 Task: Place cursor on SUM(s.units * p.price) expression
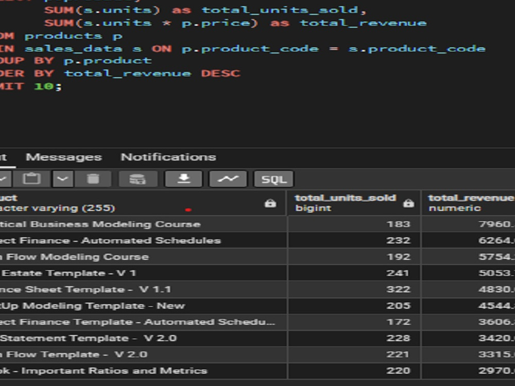(x=151, y=23)
